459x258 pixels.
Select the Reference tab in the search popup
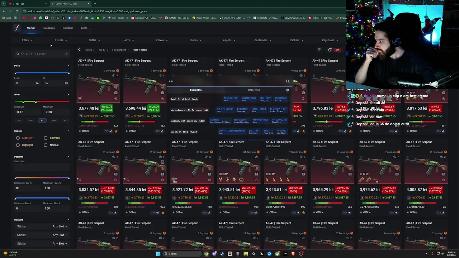254,90
